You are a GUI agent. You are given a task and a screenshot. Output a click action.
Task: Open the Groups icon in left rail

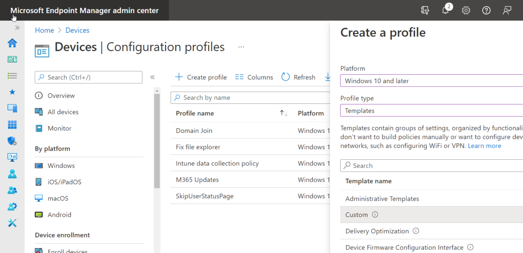pyautogui.click(x=12, y=190)
